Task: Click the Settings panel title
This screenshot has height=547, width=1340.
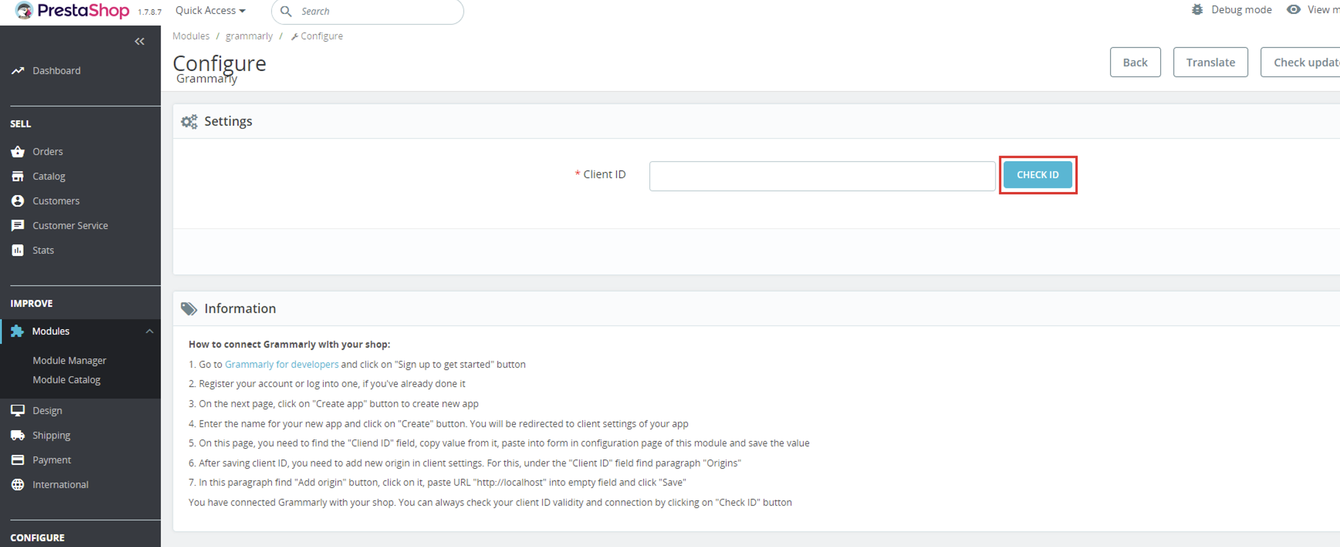Action: 228,121
